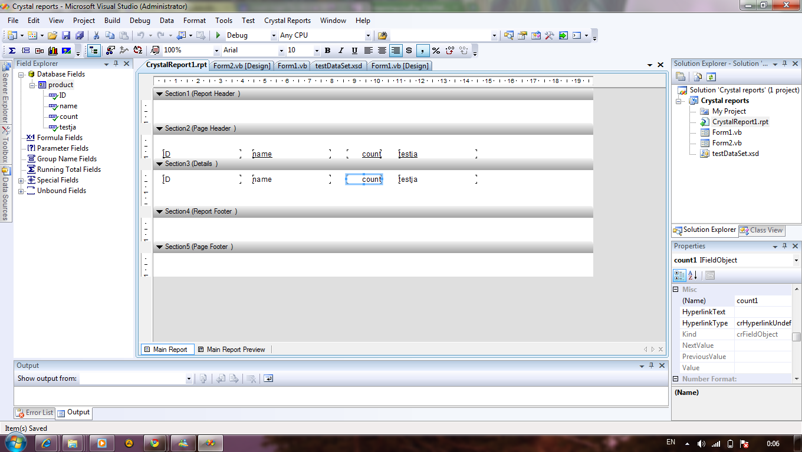
Task: Align text left
Action: (368, 51)
